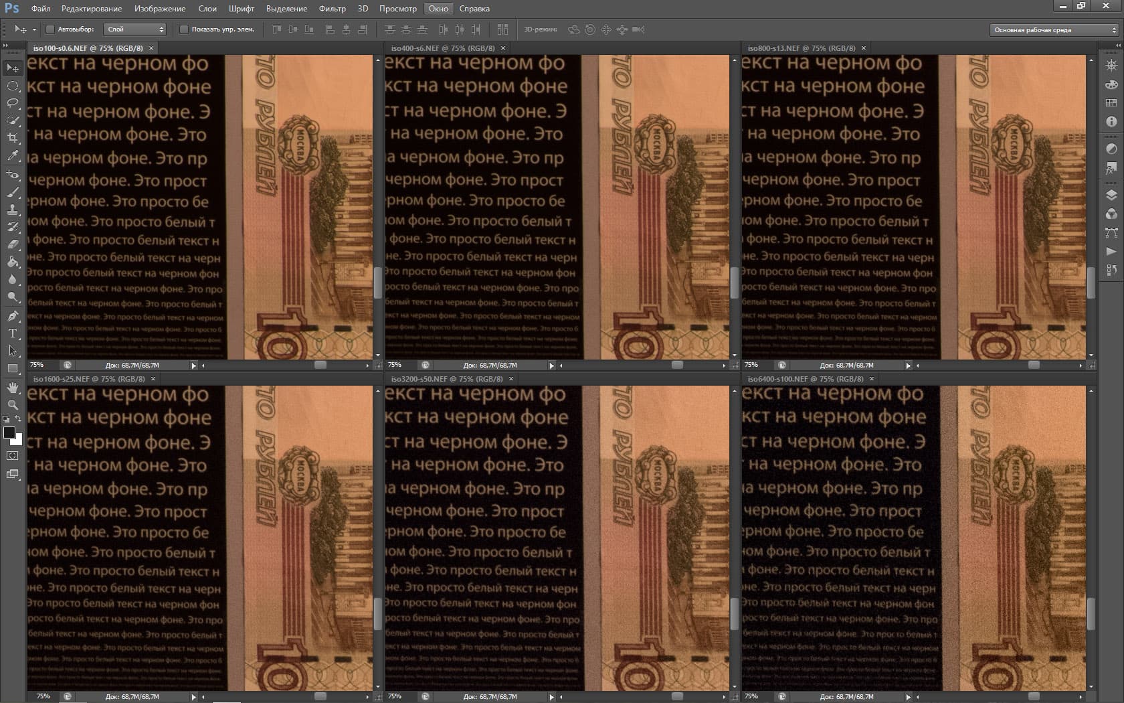The height and width of the screenshot is (703, 1124).
Task: Open the Изображение menu
Action: [x=160, y=9]
